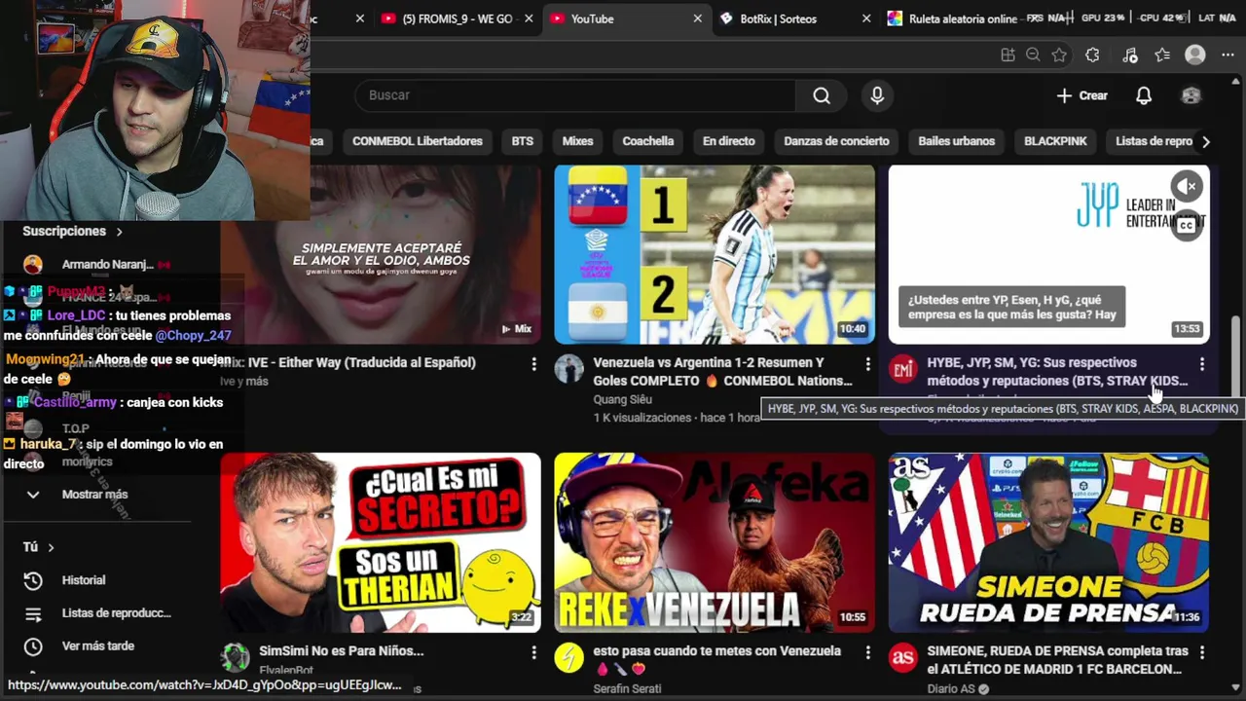This screenshot has width=1246, height=701.
Task: Select the Danzas de concierto chip
Action: (836, 141)
